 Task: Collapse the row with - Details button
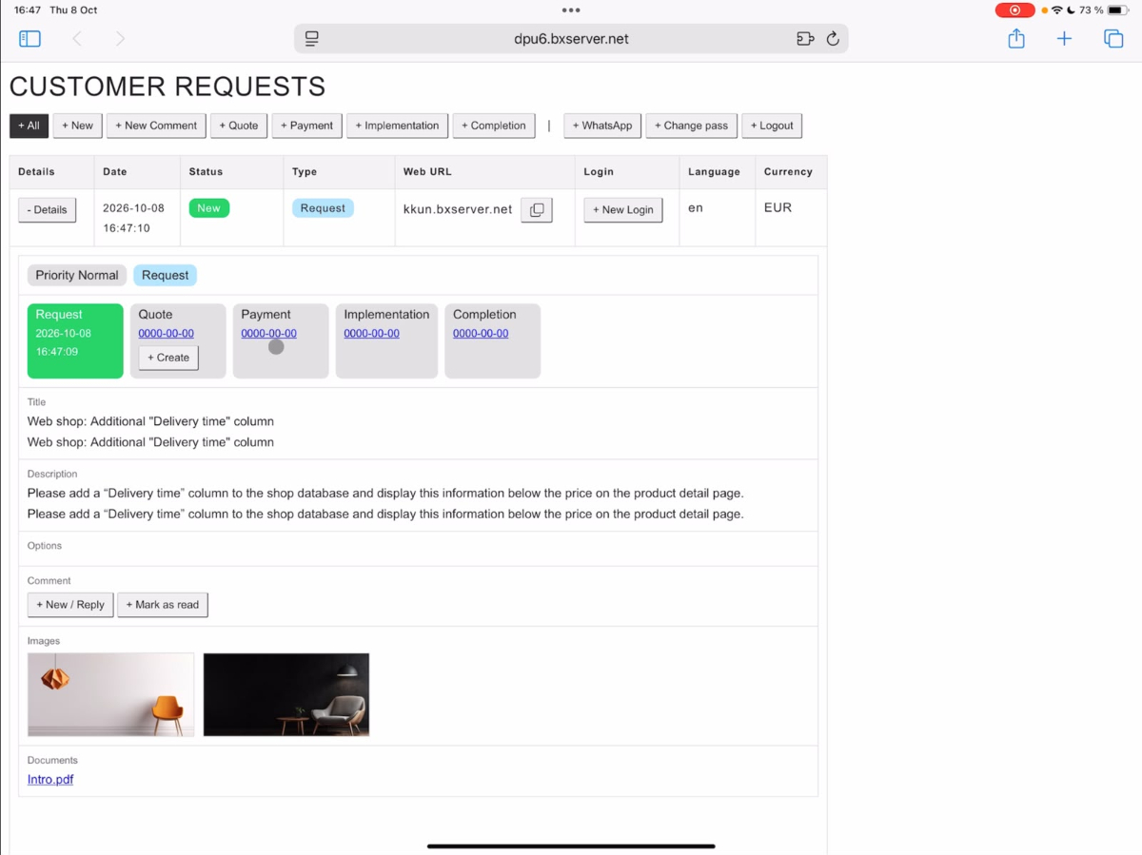pos(48,210)
